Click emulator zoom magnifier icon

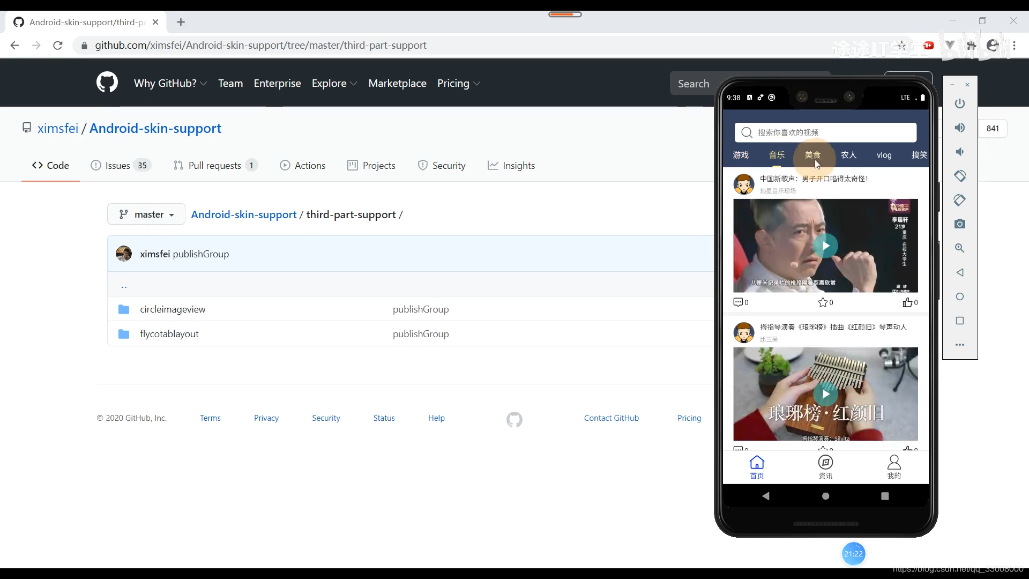point(960,248)
